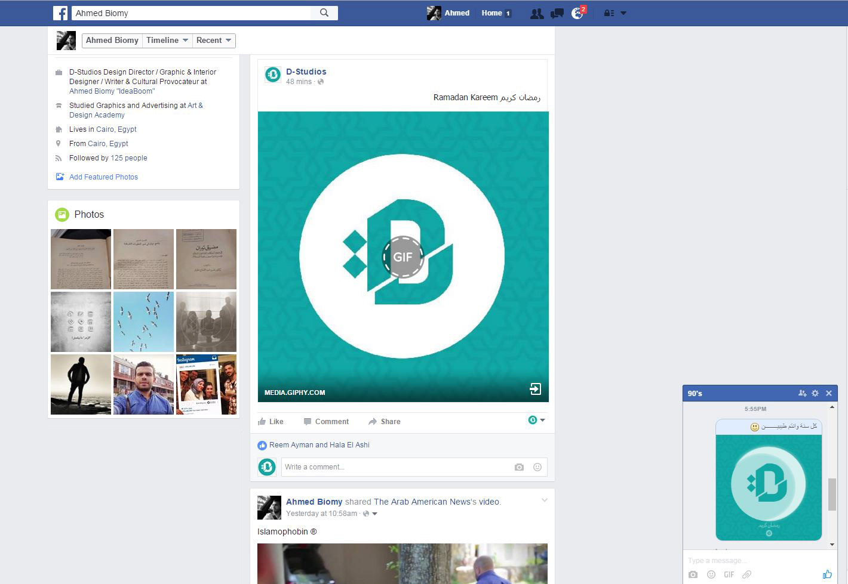Click the Ahmed Biomy button in the header
This screenshot has height=584, width=848.
click(112, 41)
